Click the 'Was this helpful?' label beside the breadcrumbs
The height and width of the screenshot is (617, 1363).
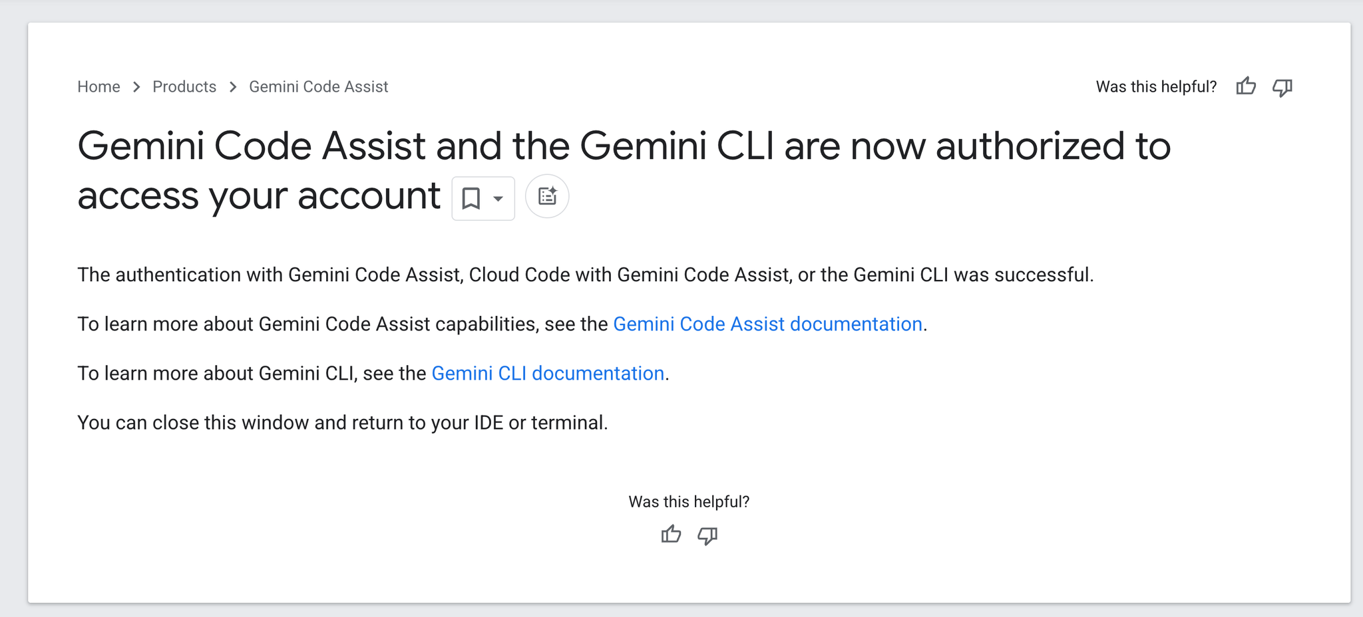[x=1156, y=86]
